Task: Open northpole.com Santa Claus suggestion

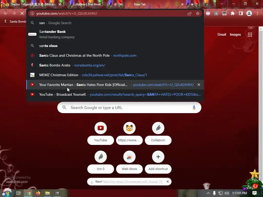Action: tap(115, 55)
